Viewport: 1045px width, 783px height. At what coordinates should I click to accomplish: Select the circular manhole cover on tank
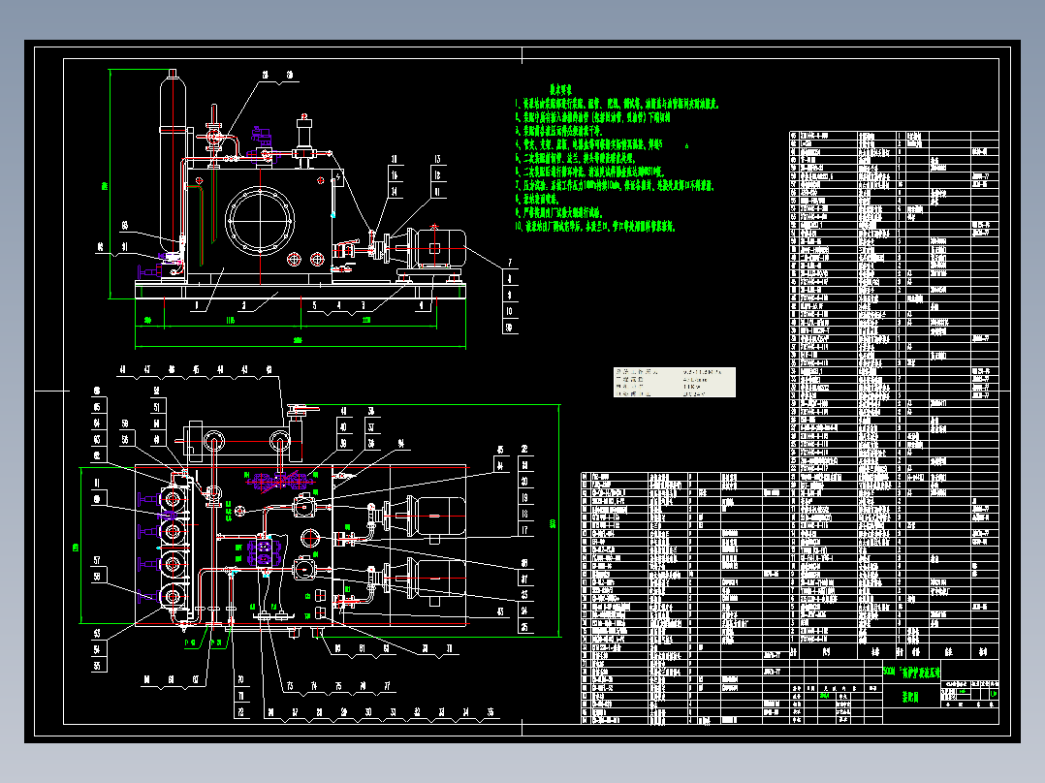(260, 221)
